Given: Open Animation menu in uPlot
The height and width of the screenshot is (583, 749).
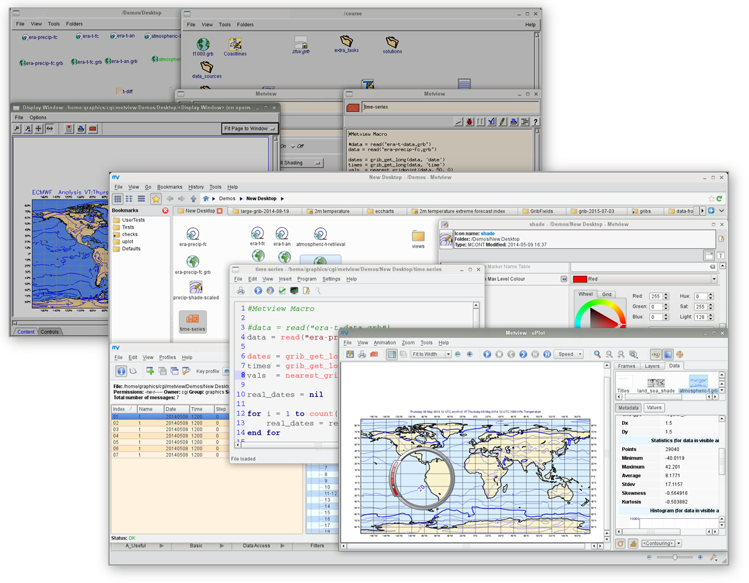Looking at the screenshot, I should click(x=385, y=343).
